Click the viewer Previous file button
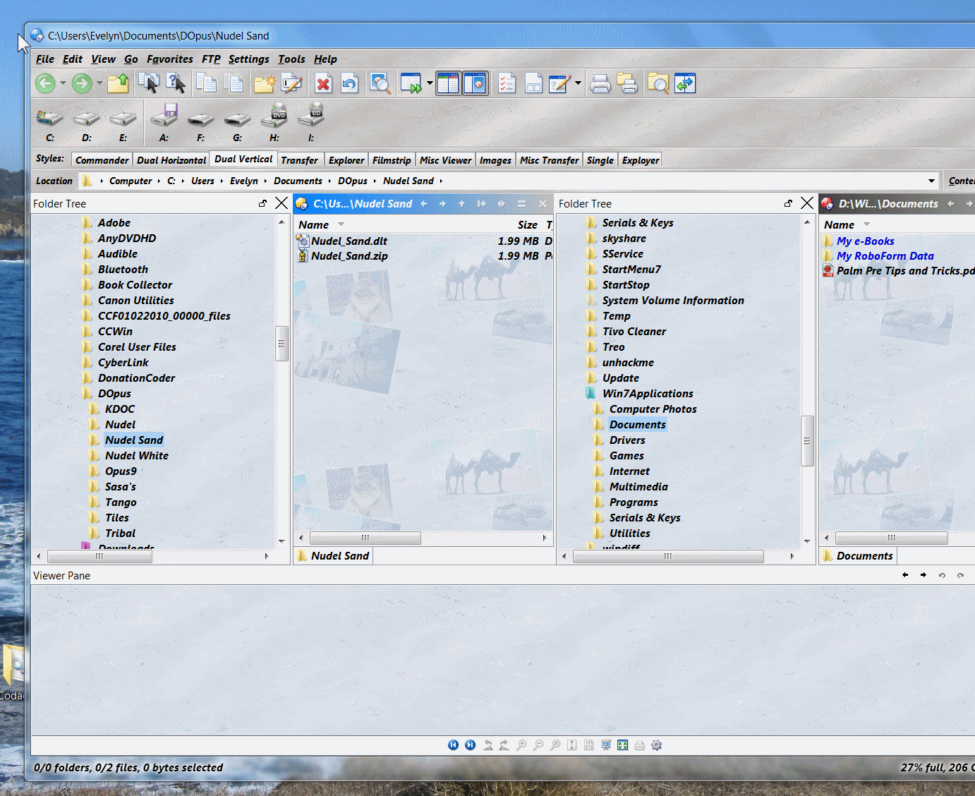 point(453,745)
